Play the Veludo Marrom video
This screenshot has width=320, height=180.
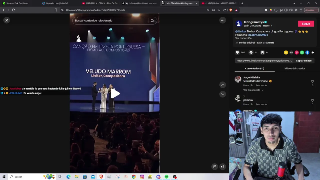coord(115,93)
